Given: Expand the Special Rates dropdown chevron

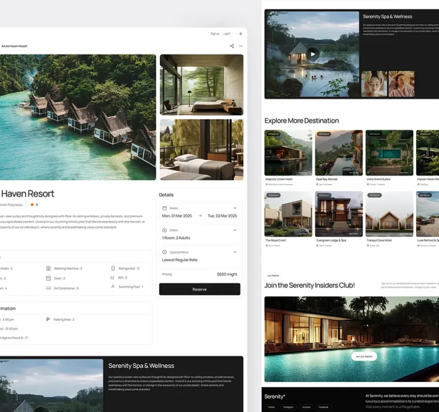Looking at the screenshot, I should click(235, 252).
